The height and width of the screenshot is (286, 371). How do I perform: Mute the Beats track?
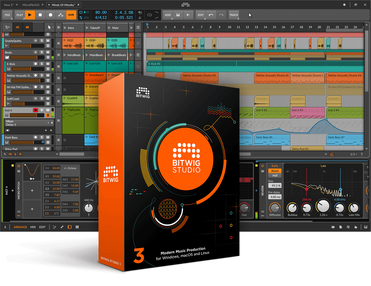[48, 52]
